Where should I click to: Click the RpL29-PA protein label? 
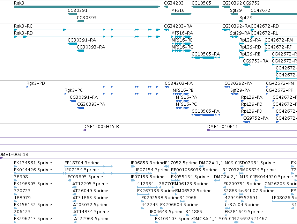coord(252,97)
